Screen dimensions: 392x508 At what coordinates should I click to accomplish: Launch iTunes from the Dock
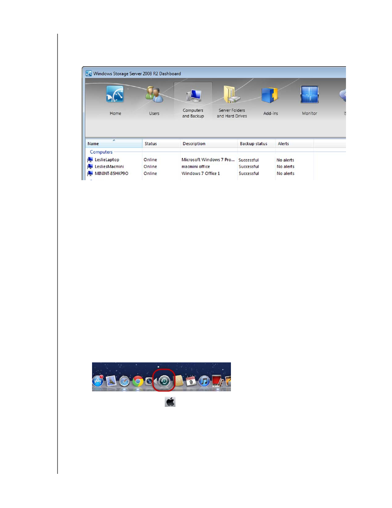pyautogui.click(x=204, y=381)
